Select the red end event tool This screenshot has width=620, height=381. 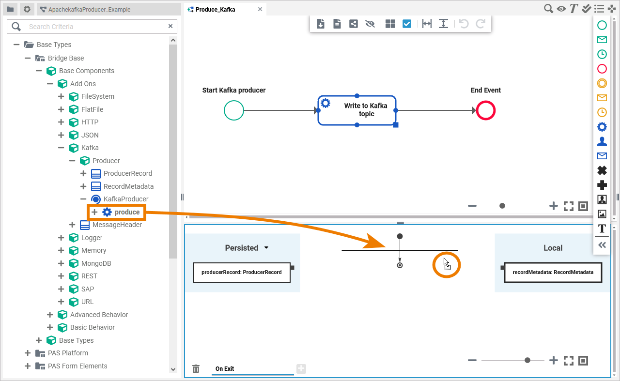(602, 69)
